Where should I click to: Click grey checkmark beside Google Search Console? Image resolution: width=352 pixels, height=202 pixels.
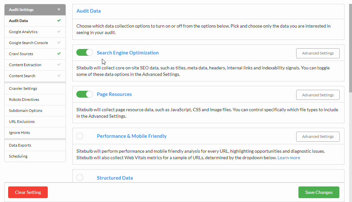pyautogui.click(x=59, y=42)
